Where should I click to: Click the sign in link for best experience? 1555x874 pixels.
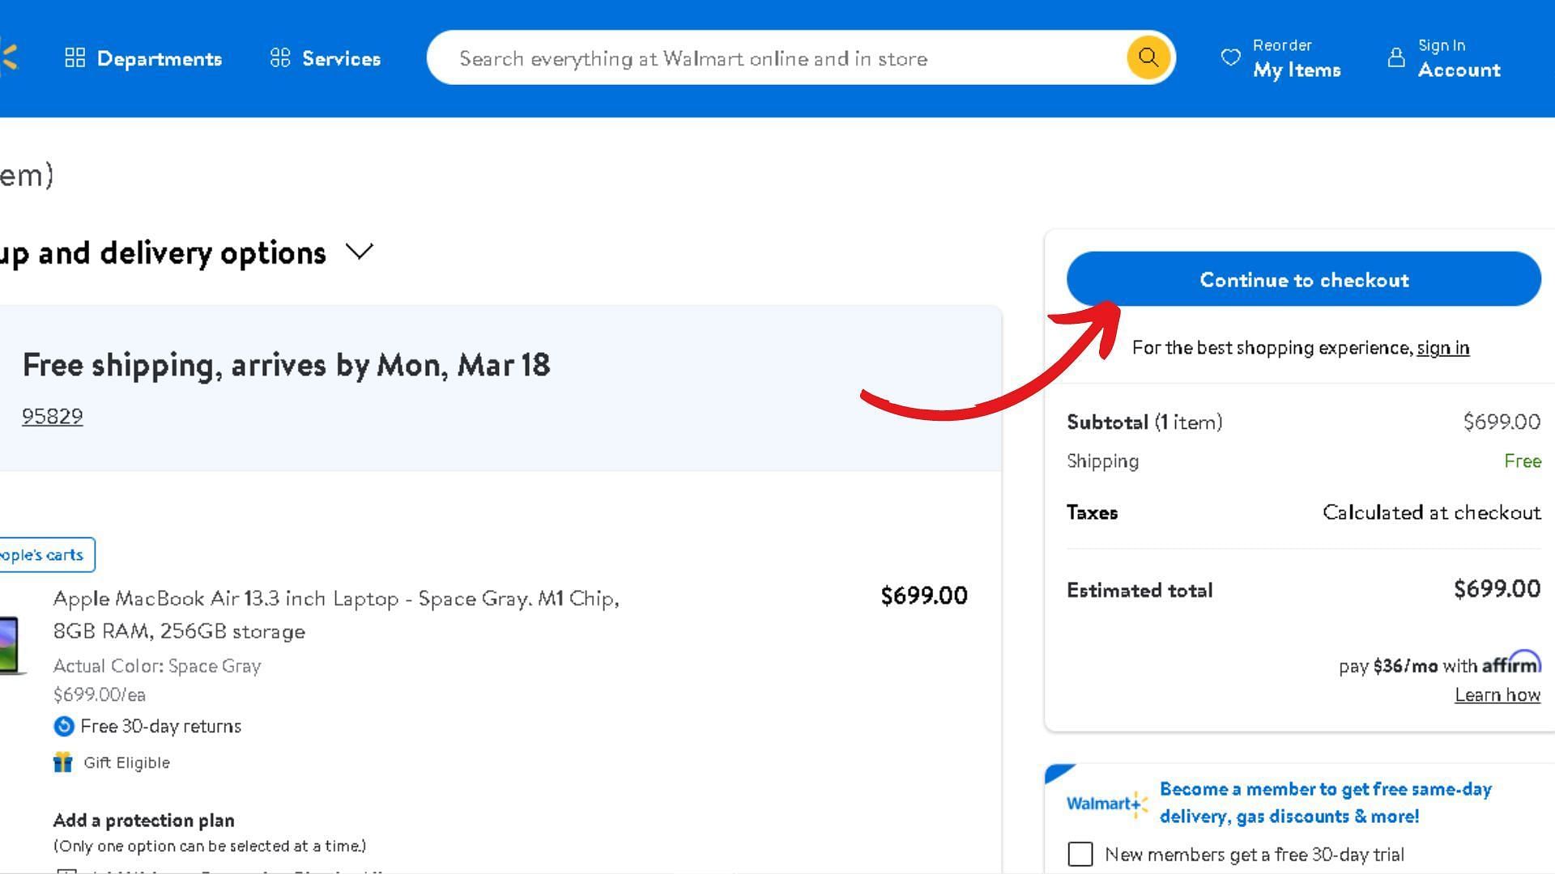[x=1444, y=347]
